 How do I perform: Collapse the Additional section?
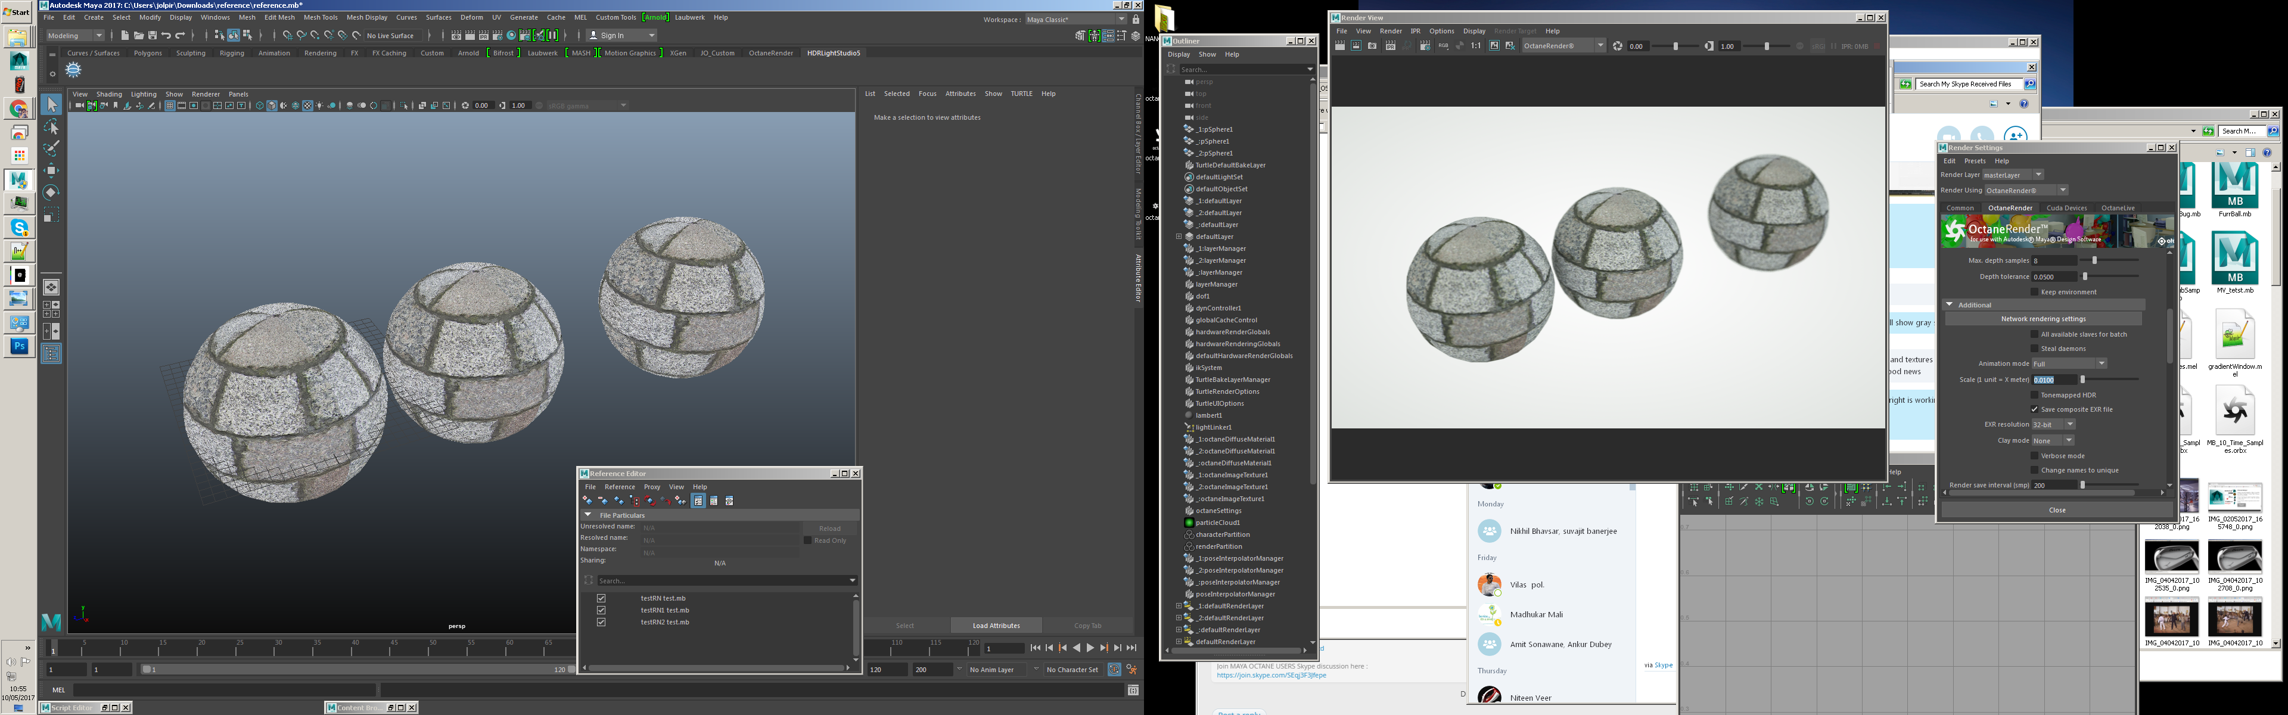[x=1950, y=304]
